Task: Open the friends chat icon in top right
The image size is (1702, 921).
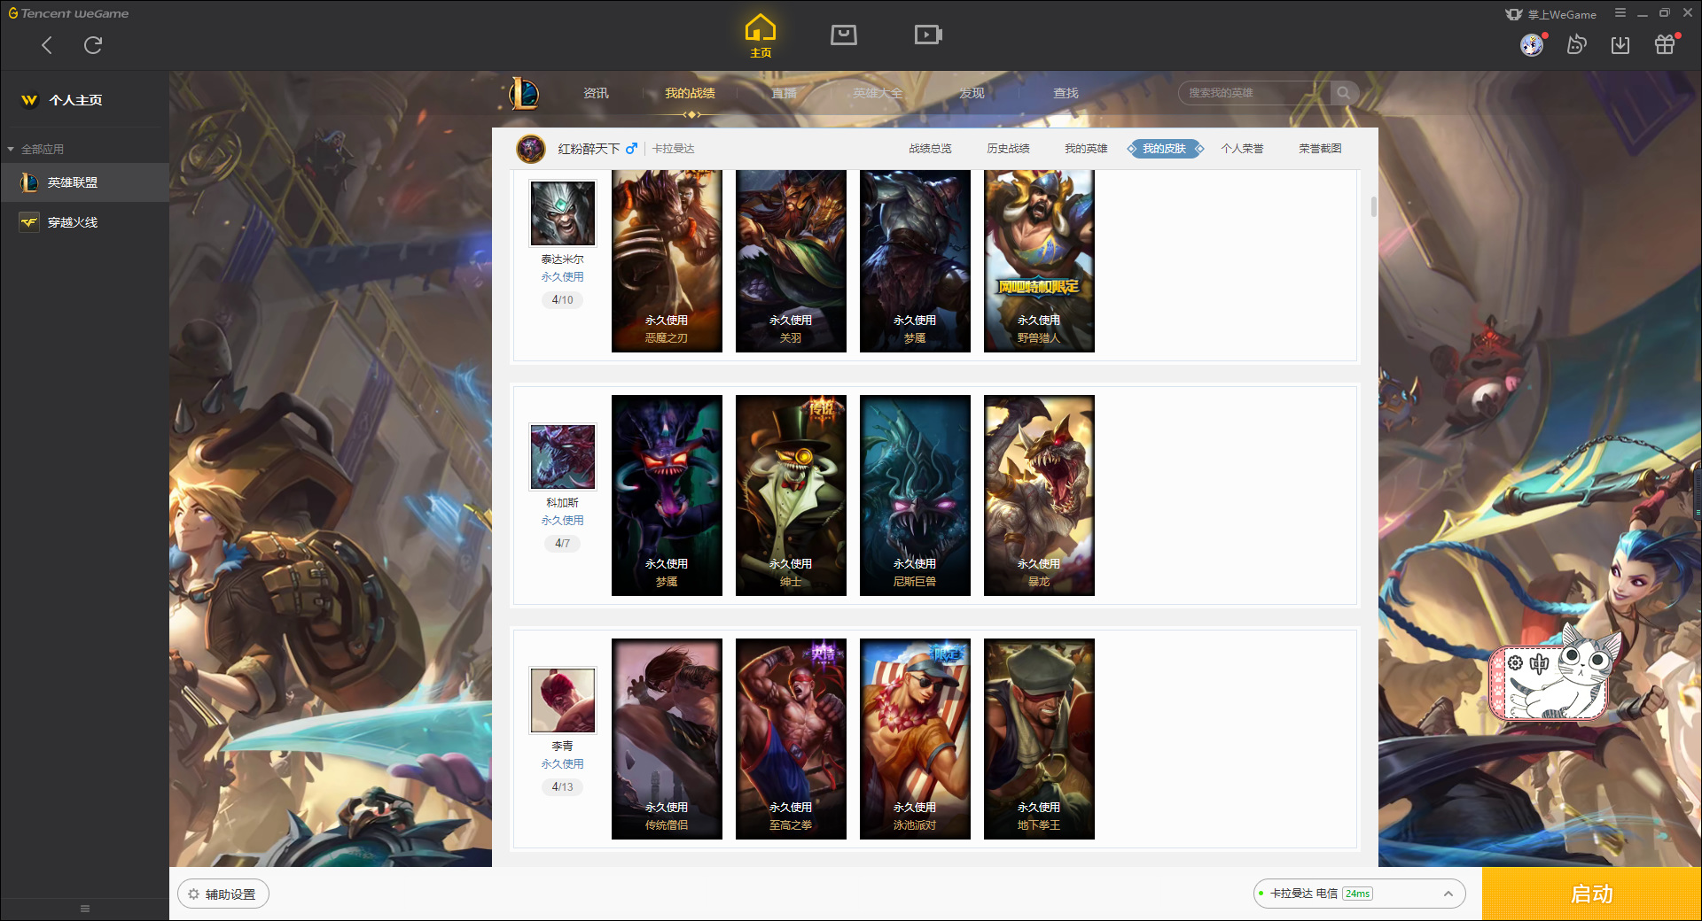Action: [x=1576, y=45]
